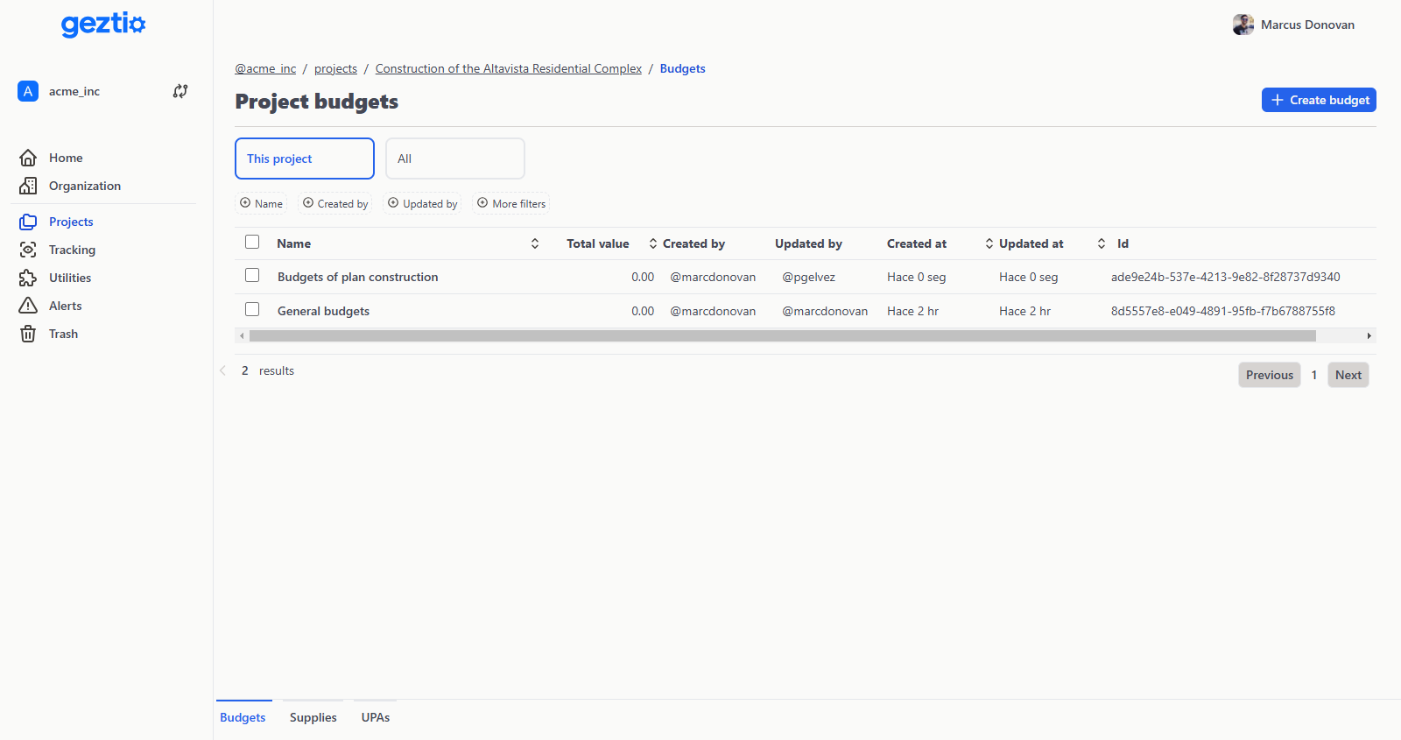
Task: Click the plus icon in Create budget
Action: tap(1278, 100)
